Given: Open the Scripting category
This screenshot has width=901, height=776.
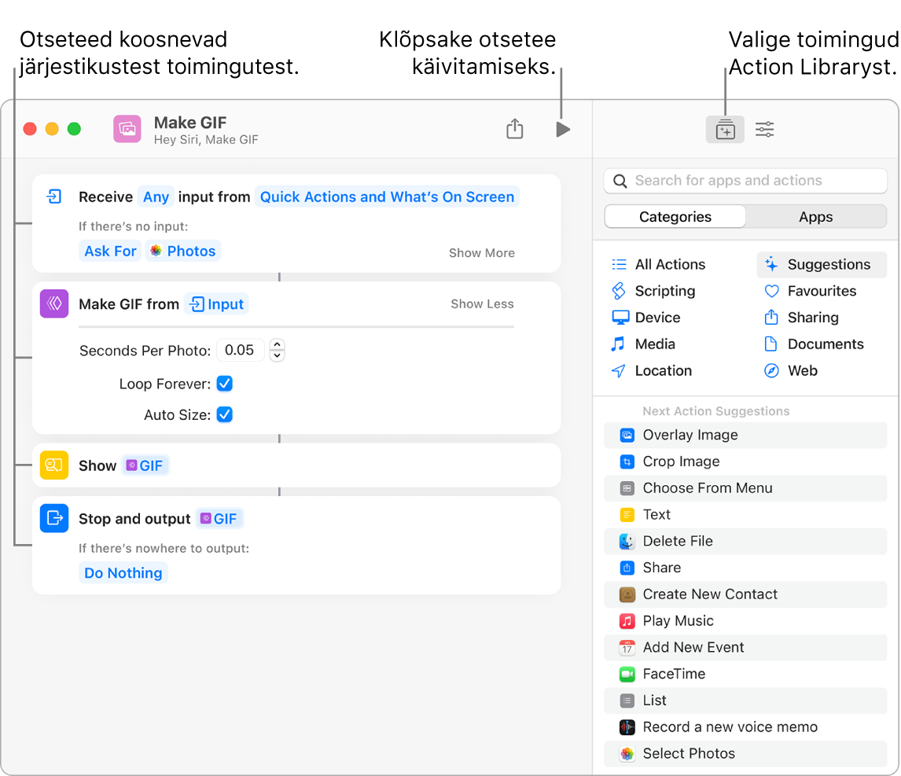Looking at the screenshot, I should (x=664, y=291).
